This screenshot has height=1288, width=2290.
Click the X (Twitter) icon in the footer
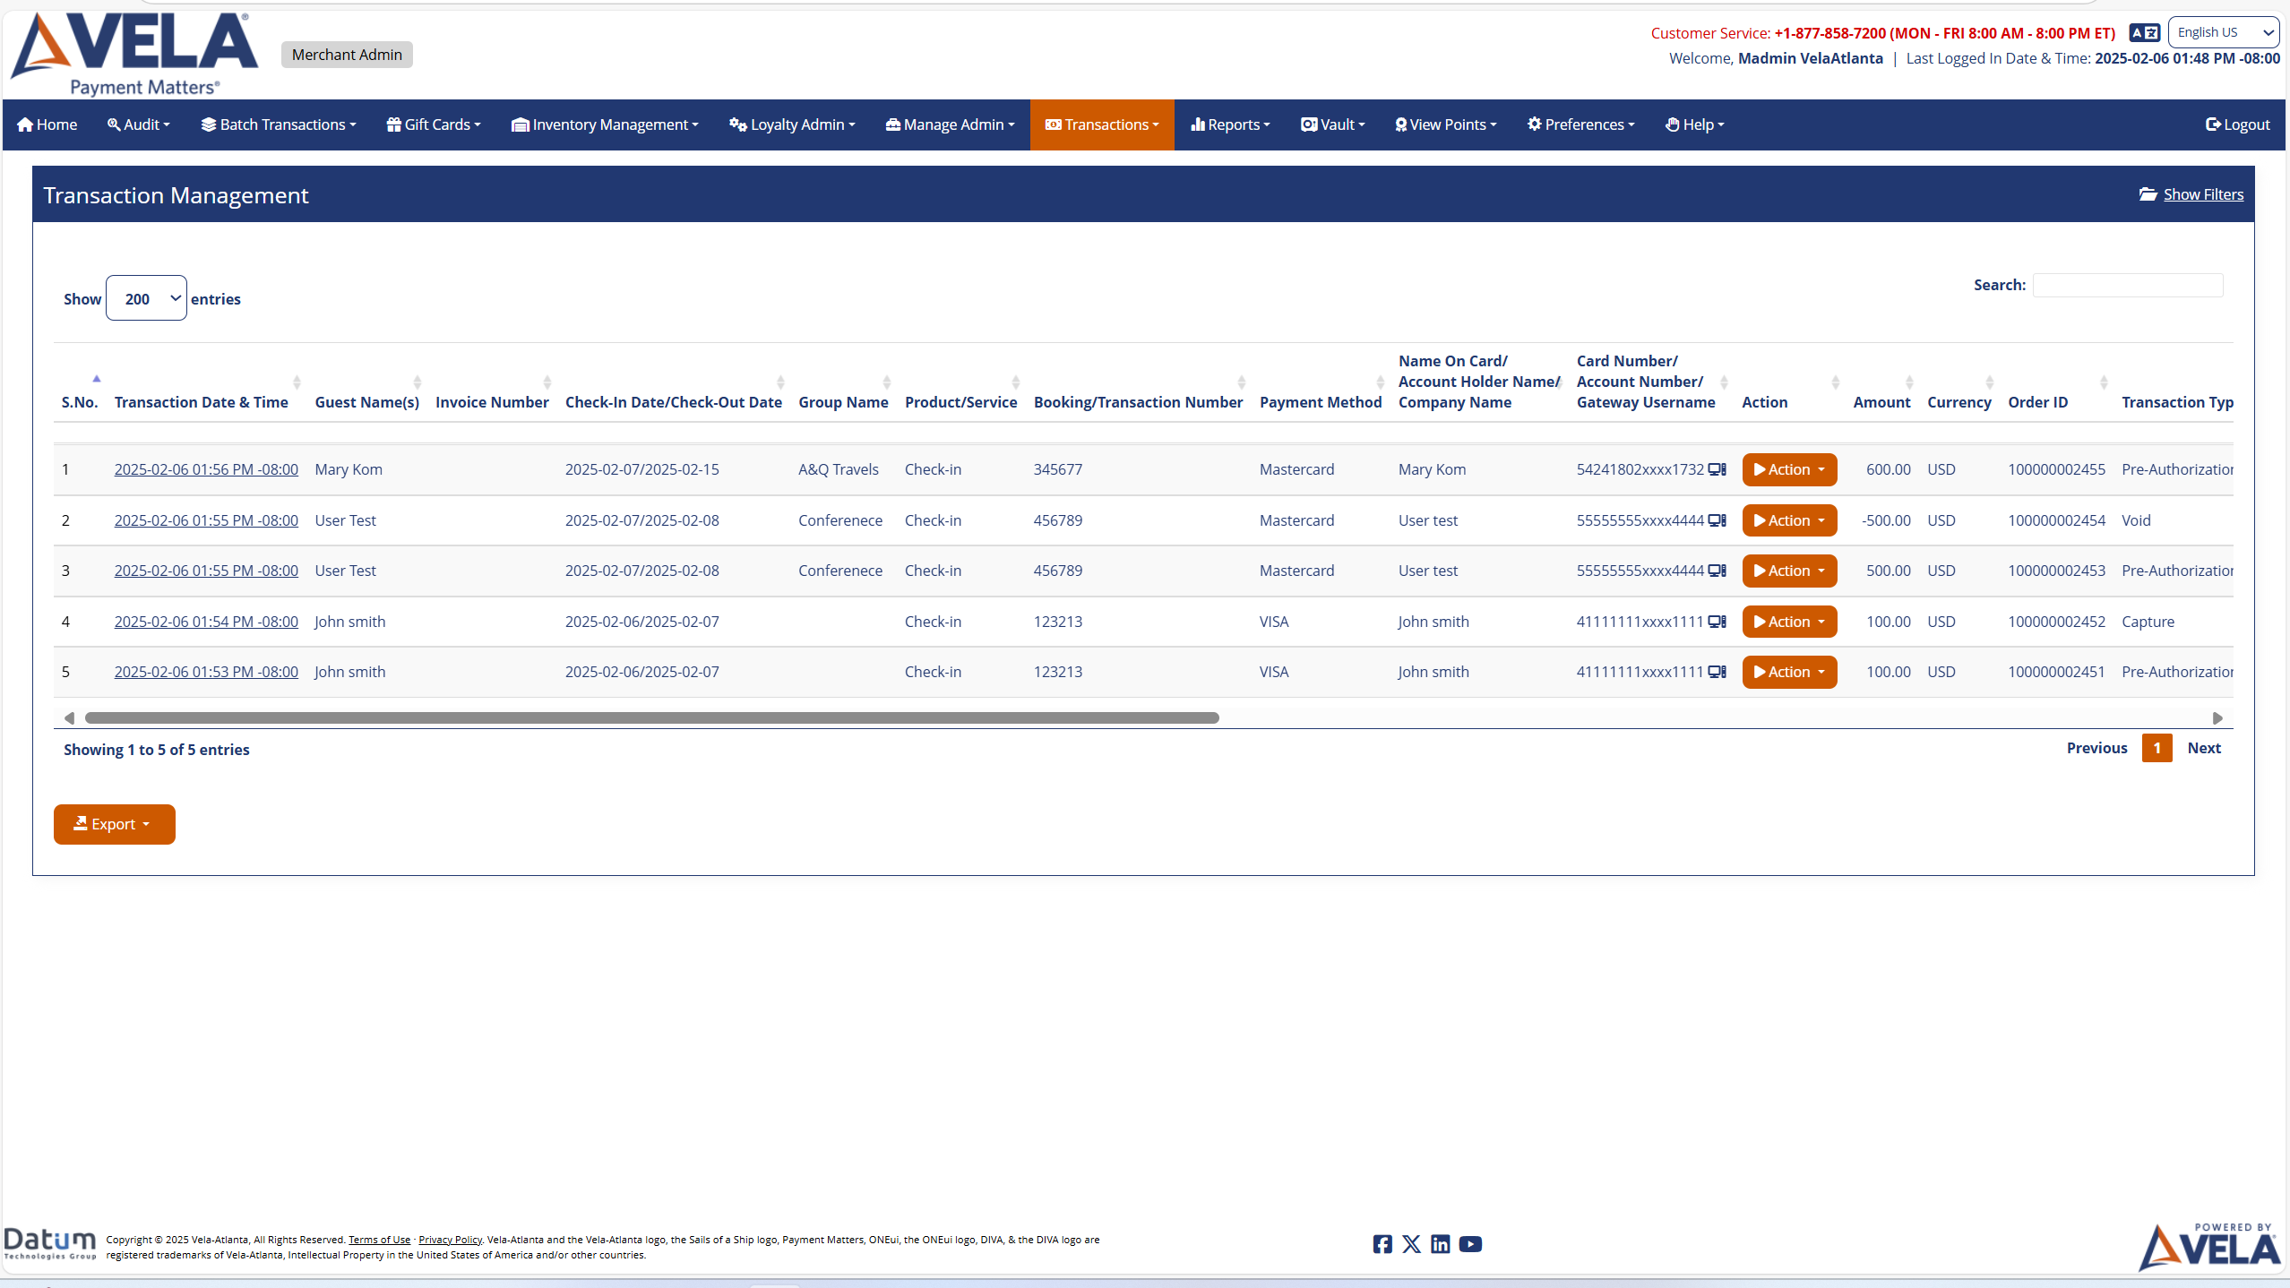1411,1244
